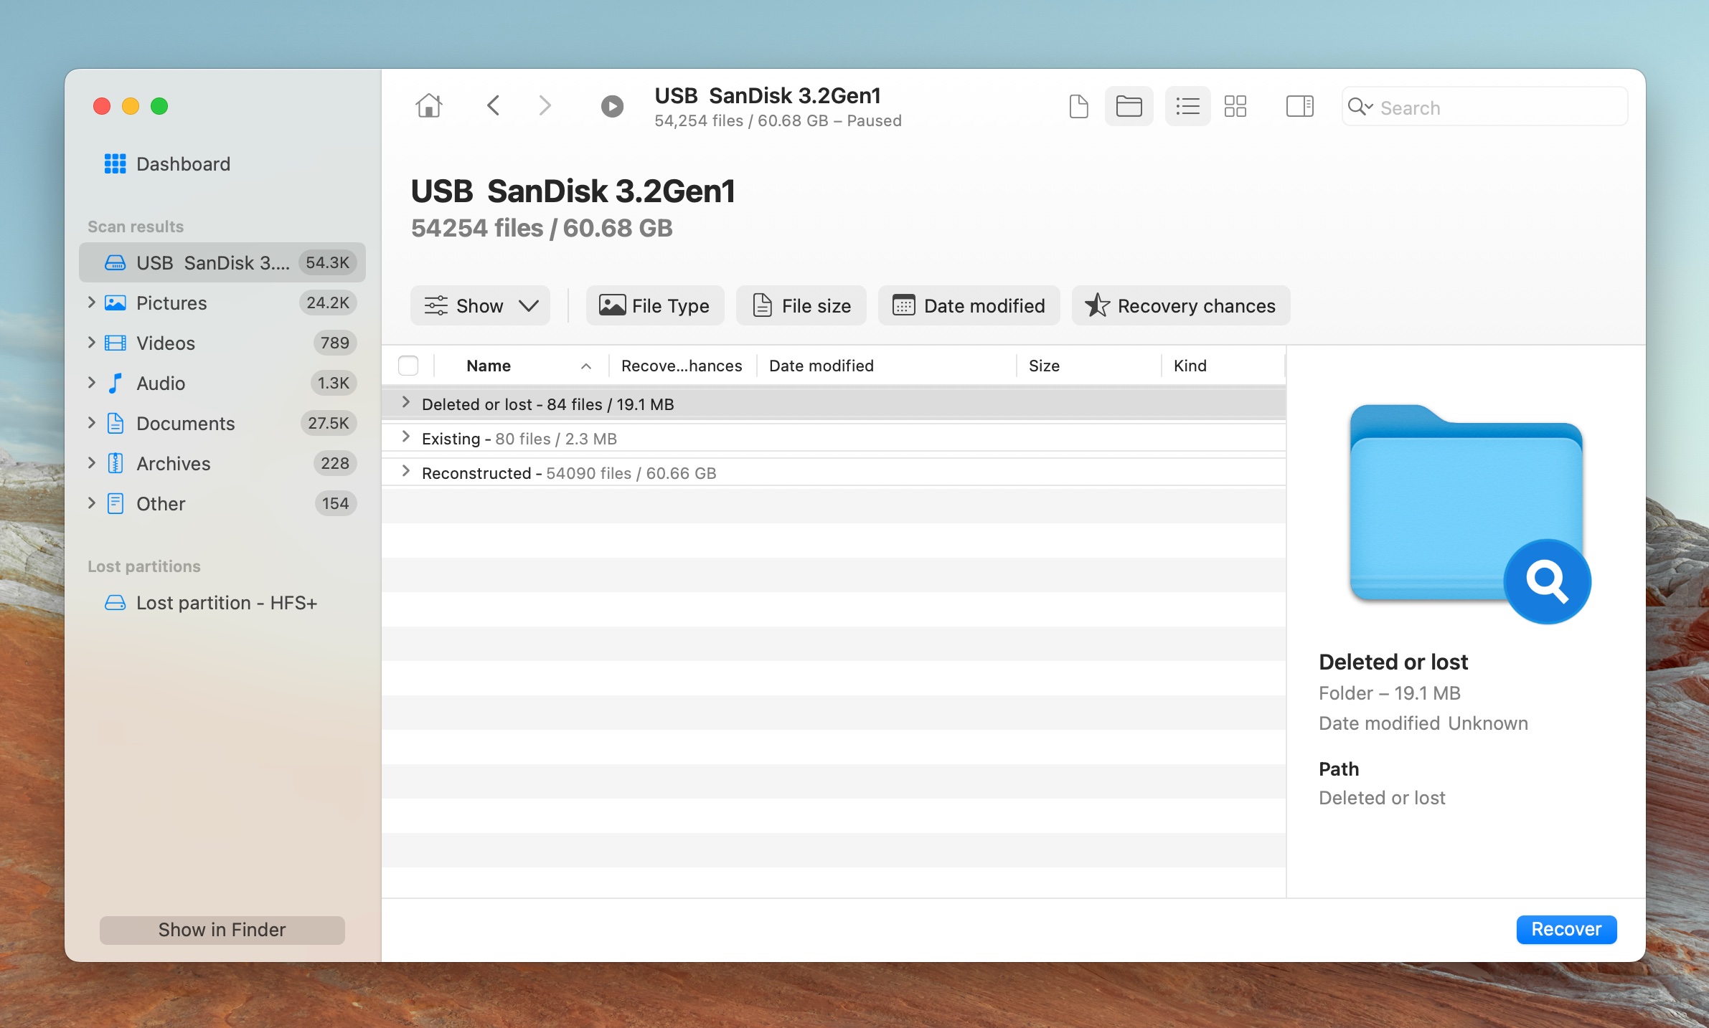The width and height of the screenshot is (1709, 1028).
Task: Sort by Name column
Action: click(489, 366)
